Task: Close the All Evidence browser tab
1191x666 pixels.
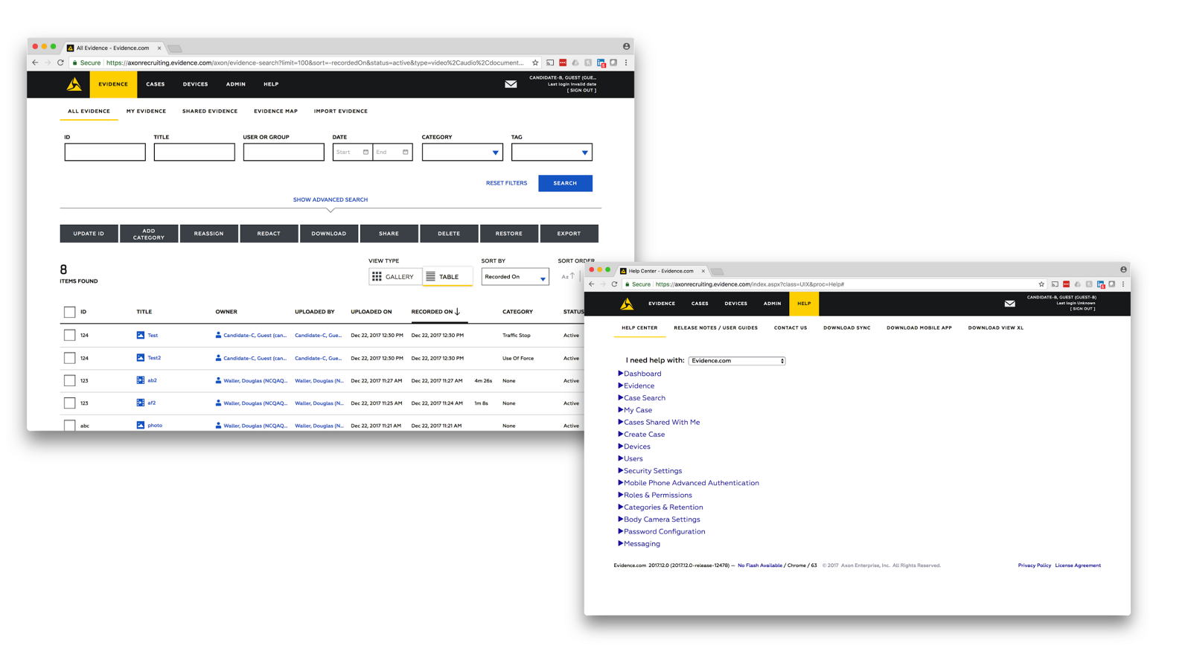Action: 159,48
